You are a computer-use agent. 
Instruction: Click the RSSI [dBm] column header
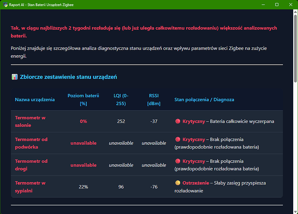tap(154, 100)
